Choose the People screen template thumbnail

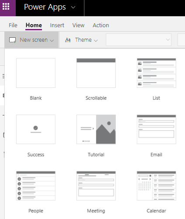coord(36,186)
